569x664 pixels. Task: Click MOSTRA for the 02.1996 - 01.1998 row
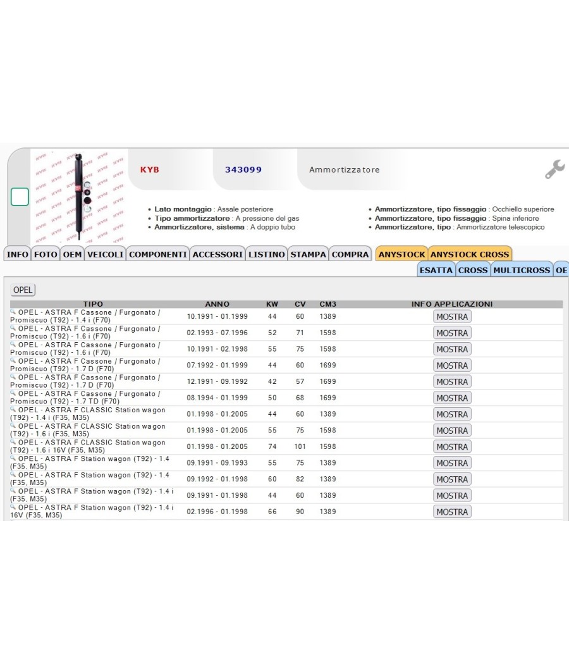coord(452,512)
